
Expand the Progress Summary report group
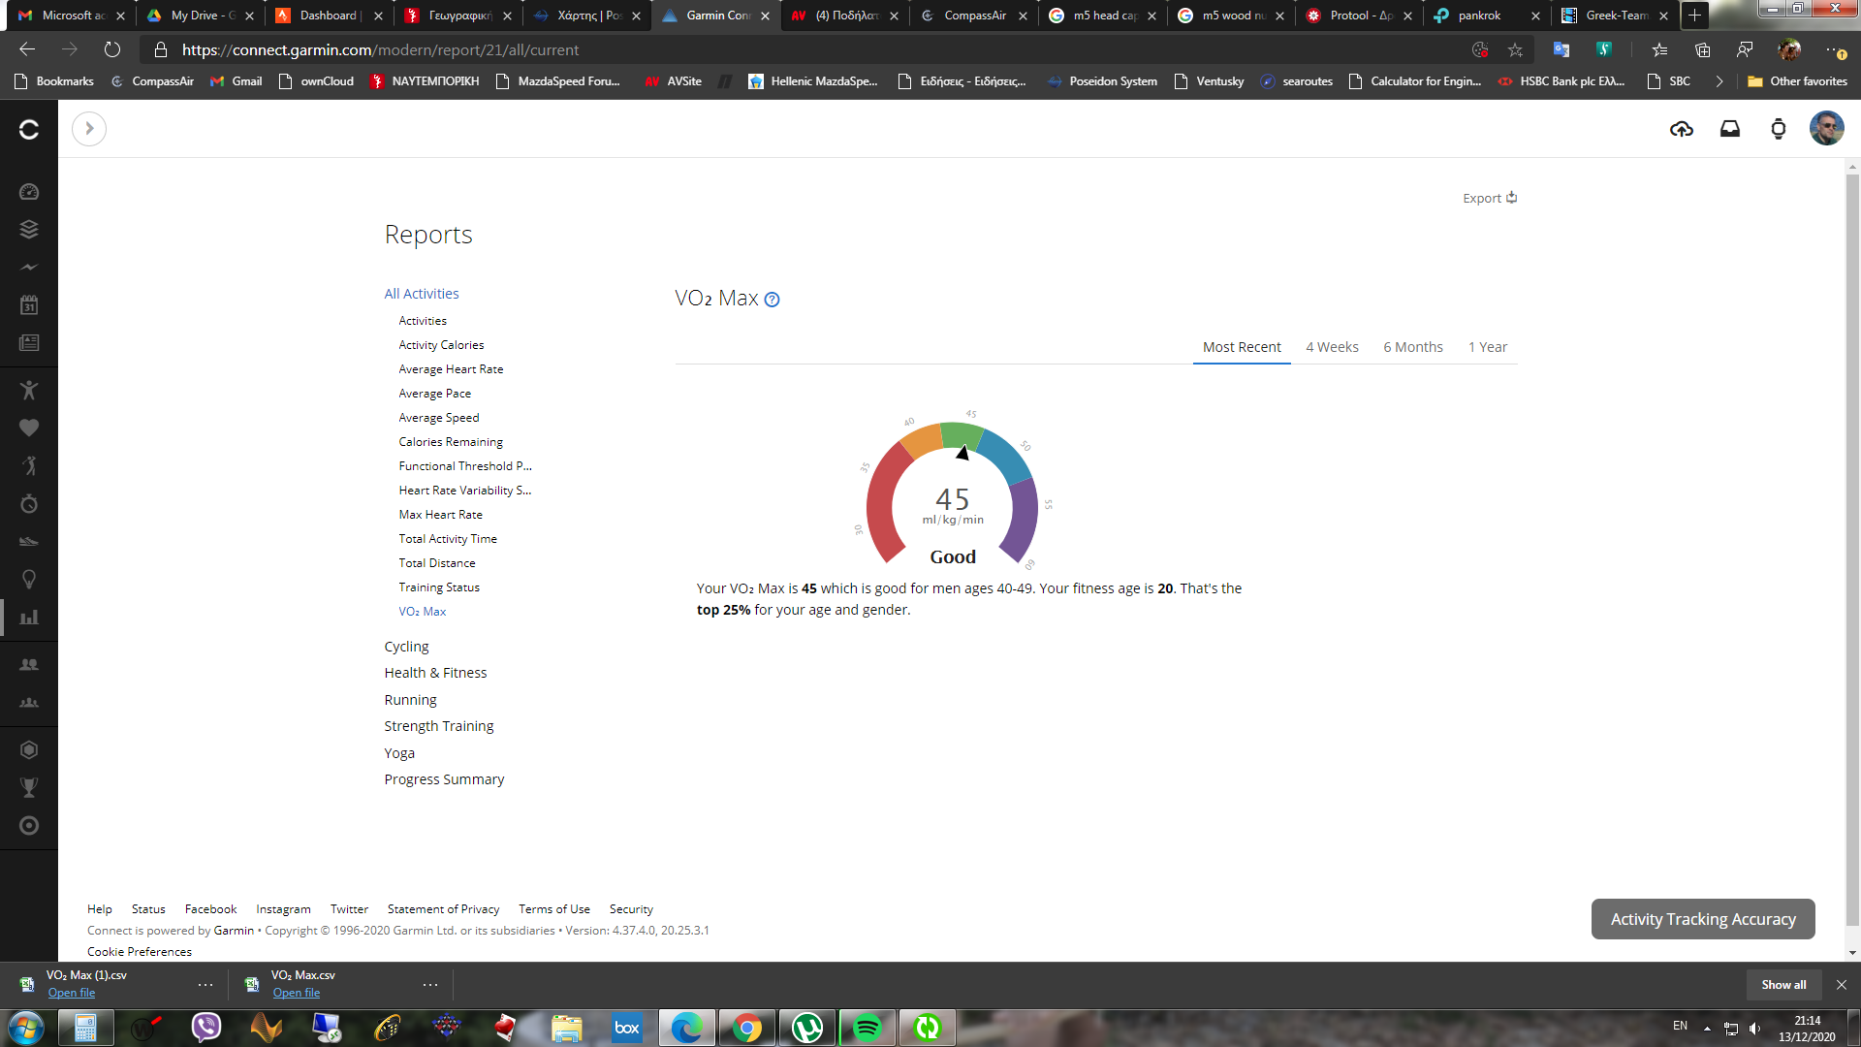pos(444,779)
